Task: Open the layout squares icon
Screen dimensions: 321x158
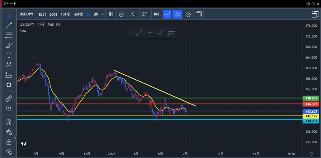Action: [x=198, y=14]
